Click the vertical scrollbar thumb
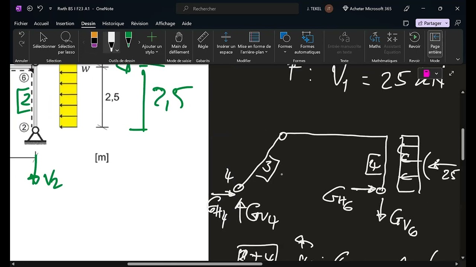Screen dimensions: 476x267 coord(463,144)
